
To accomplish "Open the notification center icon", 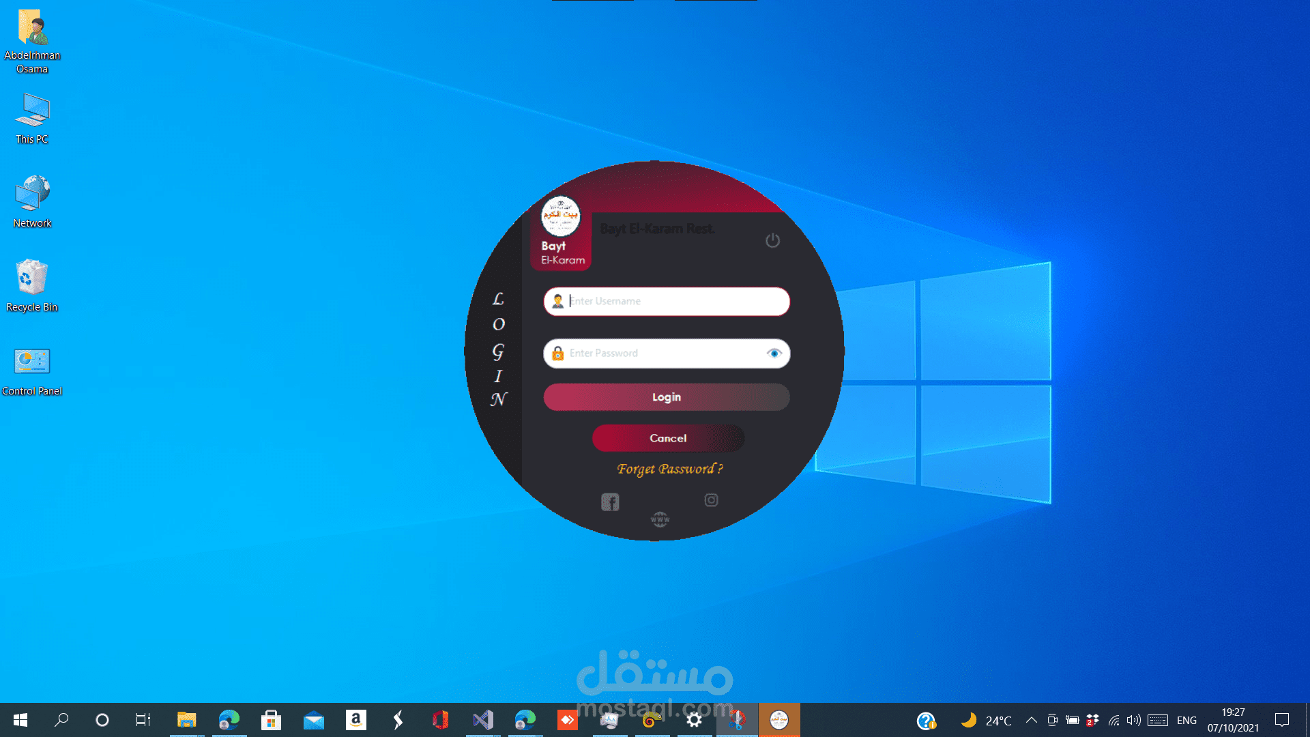I will point(1282,720).
